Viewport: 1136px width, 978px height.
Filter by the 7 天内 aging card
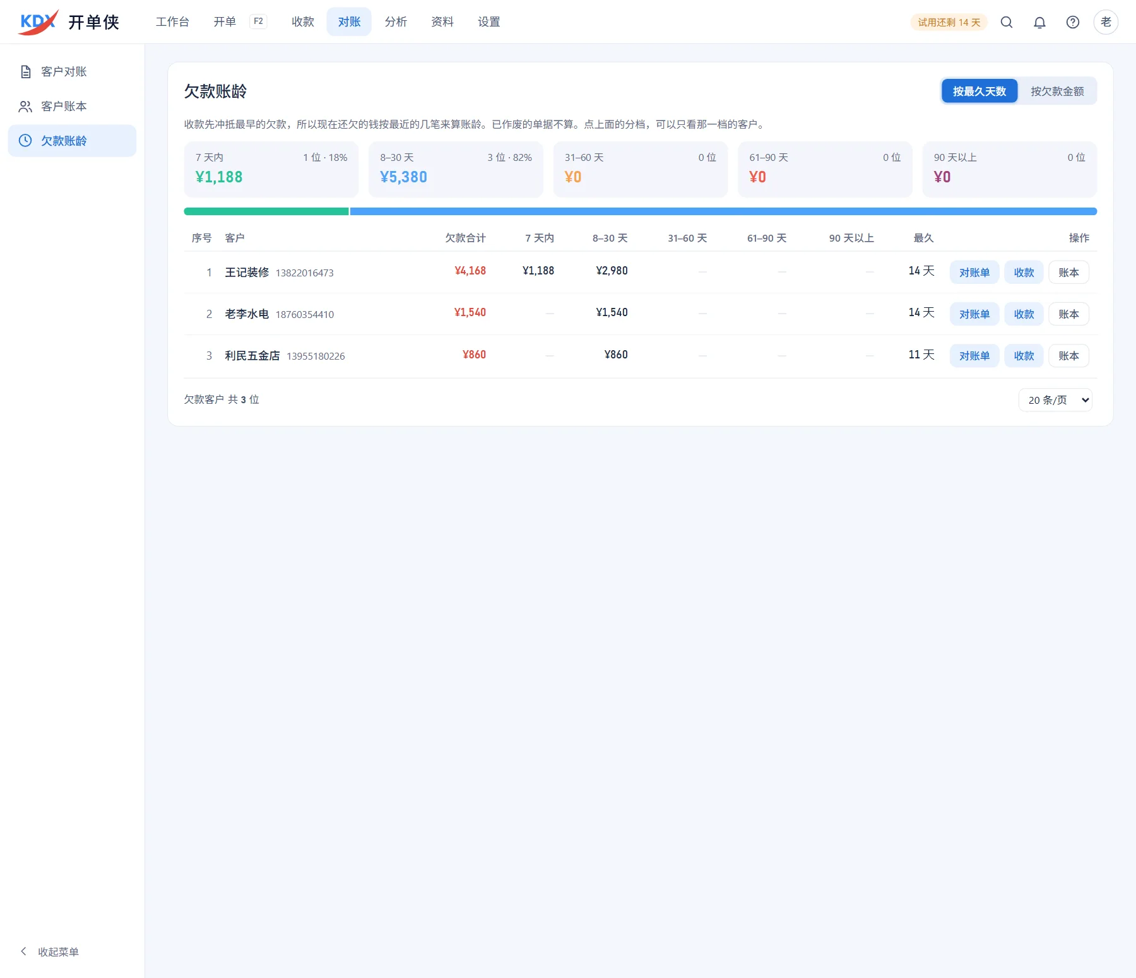(271, 169)
